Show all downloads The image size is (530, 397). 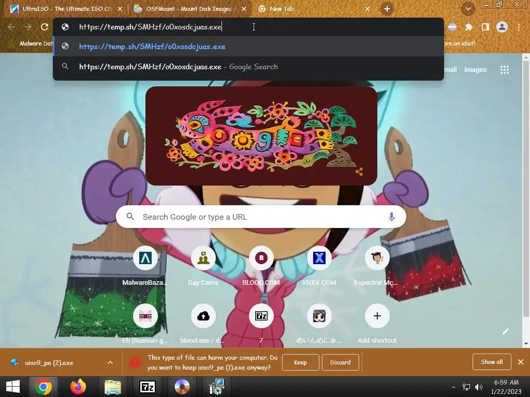[492, 362]
